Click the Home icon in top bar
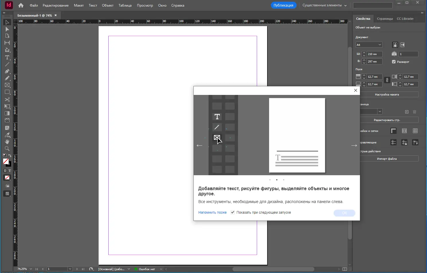The height and width of the screenshot is (273, 427). click(x=21, y=5)
